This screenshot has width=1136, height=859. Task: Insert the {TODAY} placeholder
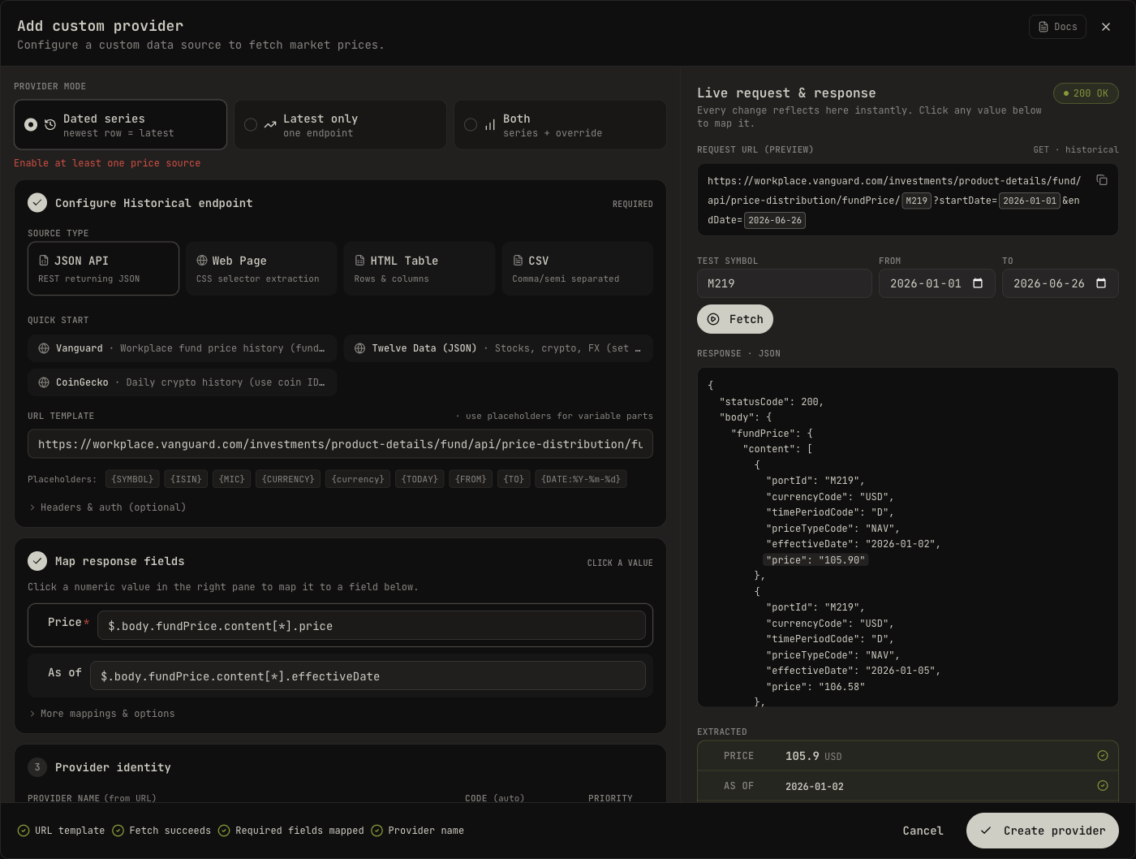pyautogui.click(x=420, y=479)
